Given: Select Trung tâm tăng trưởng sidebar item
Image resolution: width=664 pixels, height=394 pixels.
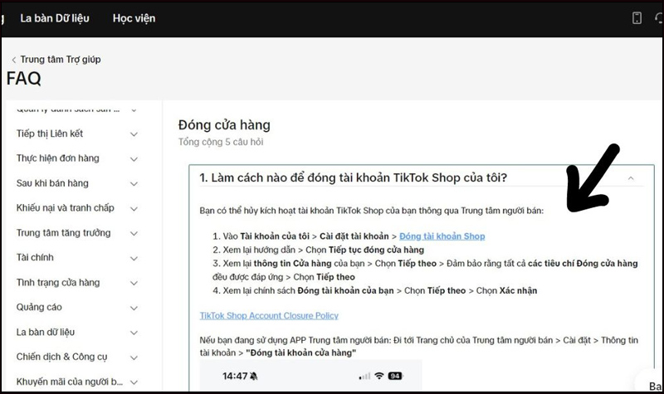Looking at the screenshot, I should click(64, 233).
